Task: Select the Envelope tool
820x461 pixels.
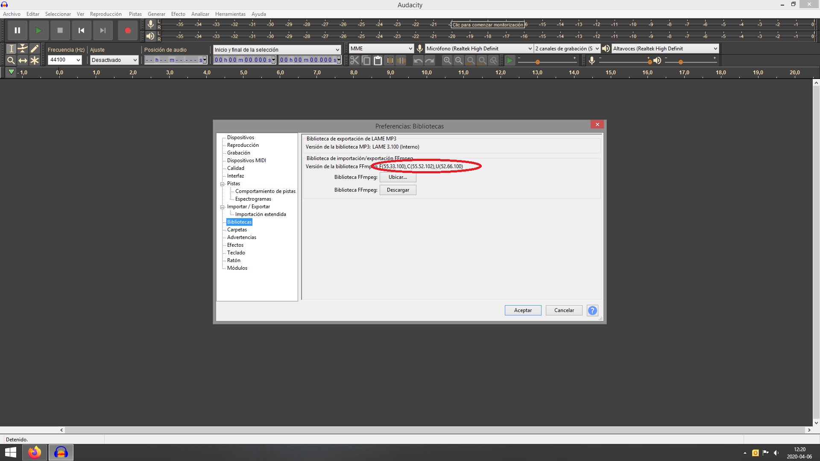Action: point(23,49)
